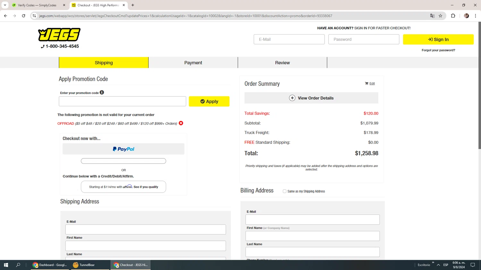Click the Sign In button
The height and width of the screenshot is (270, 481).
tap(438, 39)
